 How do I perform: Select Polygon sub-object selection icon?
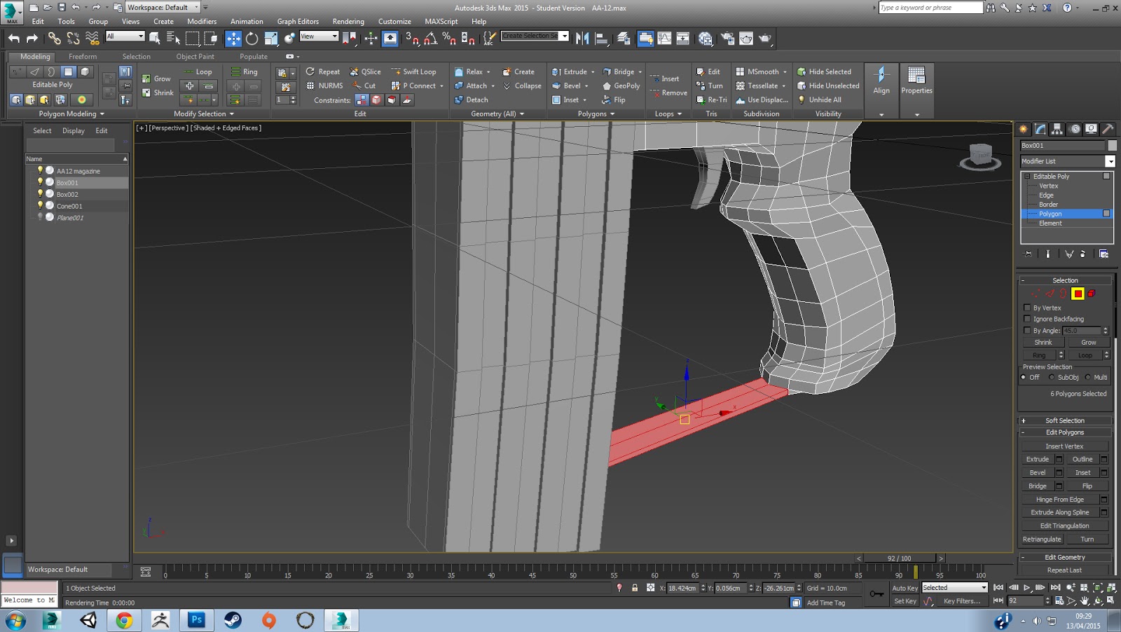tap(1078, 294)
